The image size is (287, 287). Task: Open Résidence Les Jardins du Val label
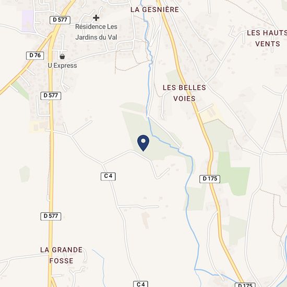97,32
